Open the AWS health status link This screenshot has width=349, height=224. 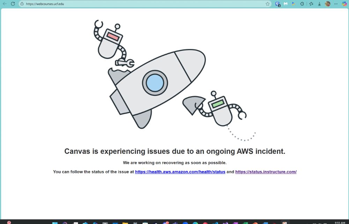(180, 172)
